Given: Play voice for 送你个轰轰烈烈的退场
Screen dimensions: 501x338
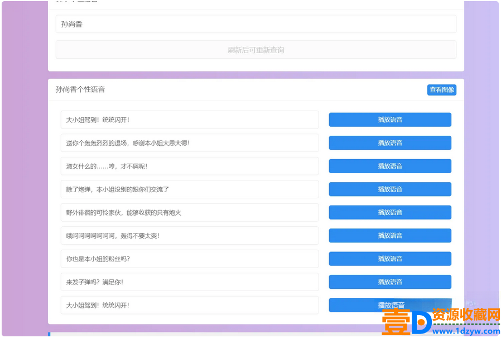Looking at the screenshot, I should (x=390, y=143).
